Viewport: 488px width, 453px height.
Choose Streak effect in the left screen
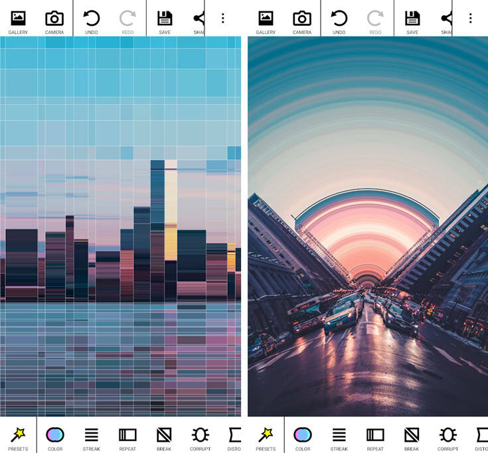(92, 438)
